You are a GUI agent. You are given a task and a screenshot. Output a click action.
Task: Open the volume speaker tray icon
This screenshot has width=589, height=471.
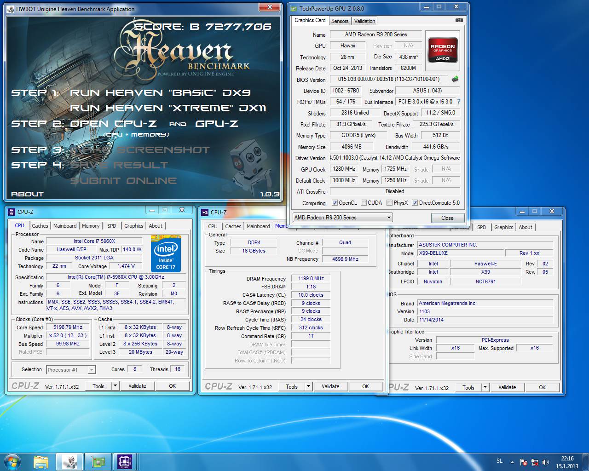[546, 462]
